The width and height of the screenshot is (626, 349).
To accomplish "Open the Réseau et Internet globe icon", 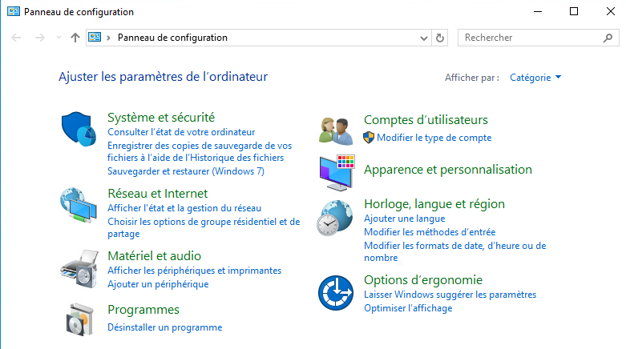I will pyautogui.click(x=79, y=205).
